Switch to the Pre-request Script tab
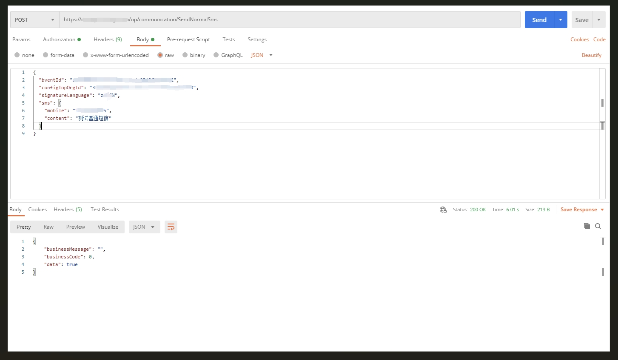The image size is (618, 360). point(188,40)
